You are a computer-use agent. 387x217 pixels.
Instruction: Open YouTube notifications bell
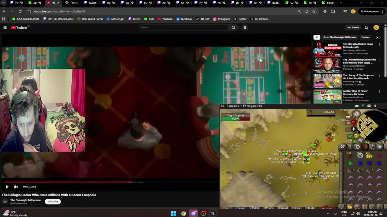tap(366, 27)
